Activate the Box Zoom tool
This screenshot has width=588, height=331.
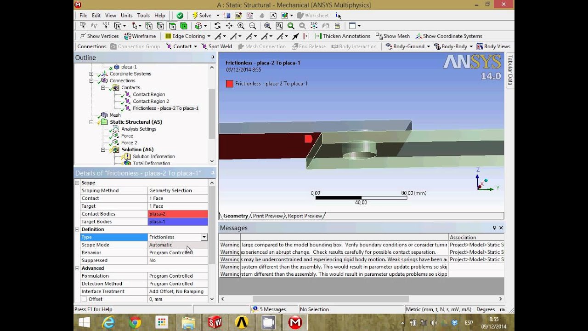coord(252,26)
